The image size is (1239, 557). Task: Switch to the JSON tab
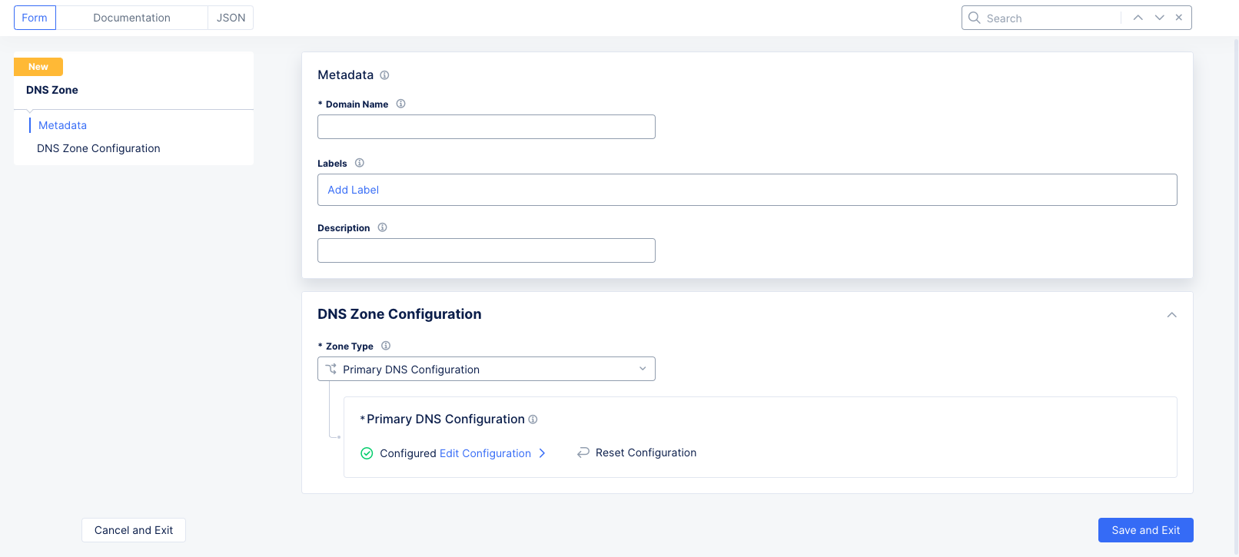coord(231,18)
